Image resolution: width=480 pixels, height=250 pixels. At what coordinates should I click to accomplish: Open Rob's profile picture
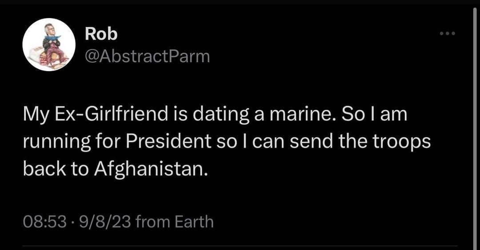coord(49,45)
